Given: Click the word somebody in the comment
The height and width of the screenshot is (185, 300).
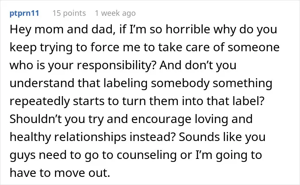Looking at the screenshot, I should pos(180,84).
